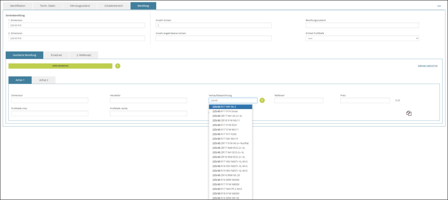Open the three-dot more options menu
Viewport: 448px width, 200px height.
coord(439,6)
